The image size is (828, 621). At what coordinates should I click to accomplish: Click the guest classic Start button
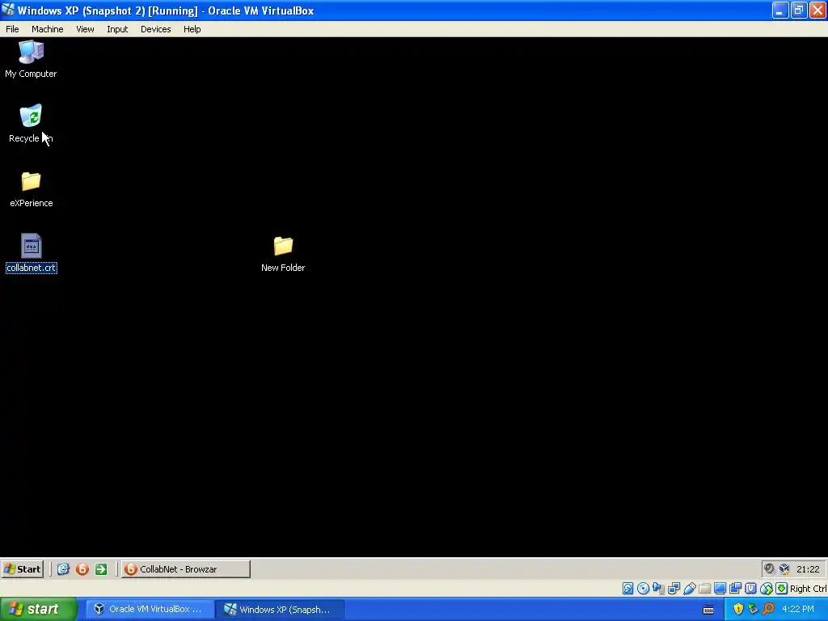click(x=22, y=569)
